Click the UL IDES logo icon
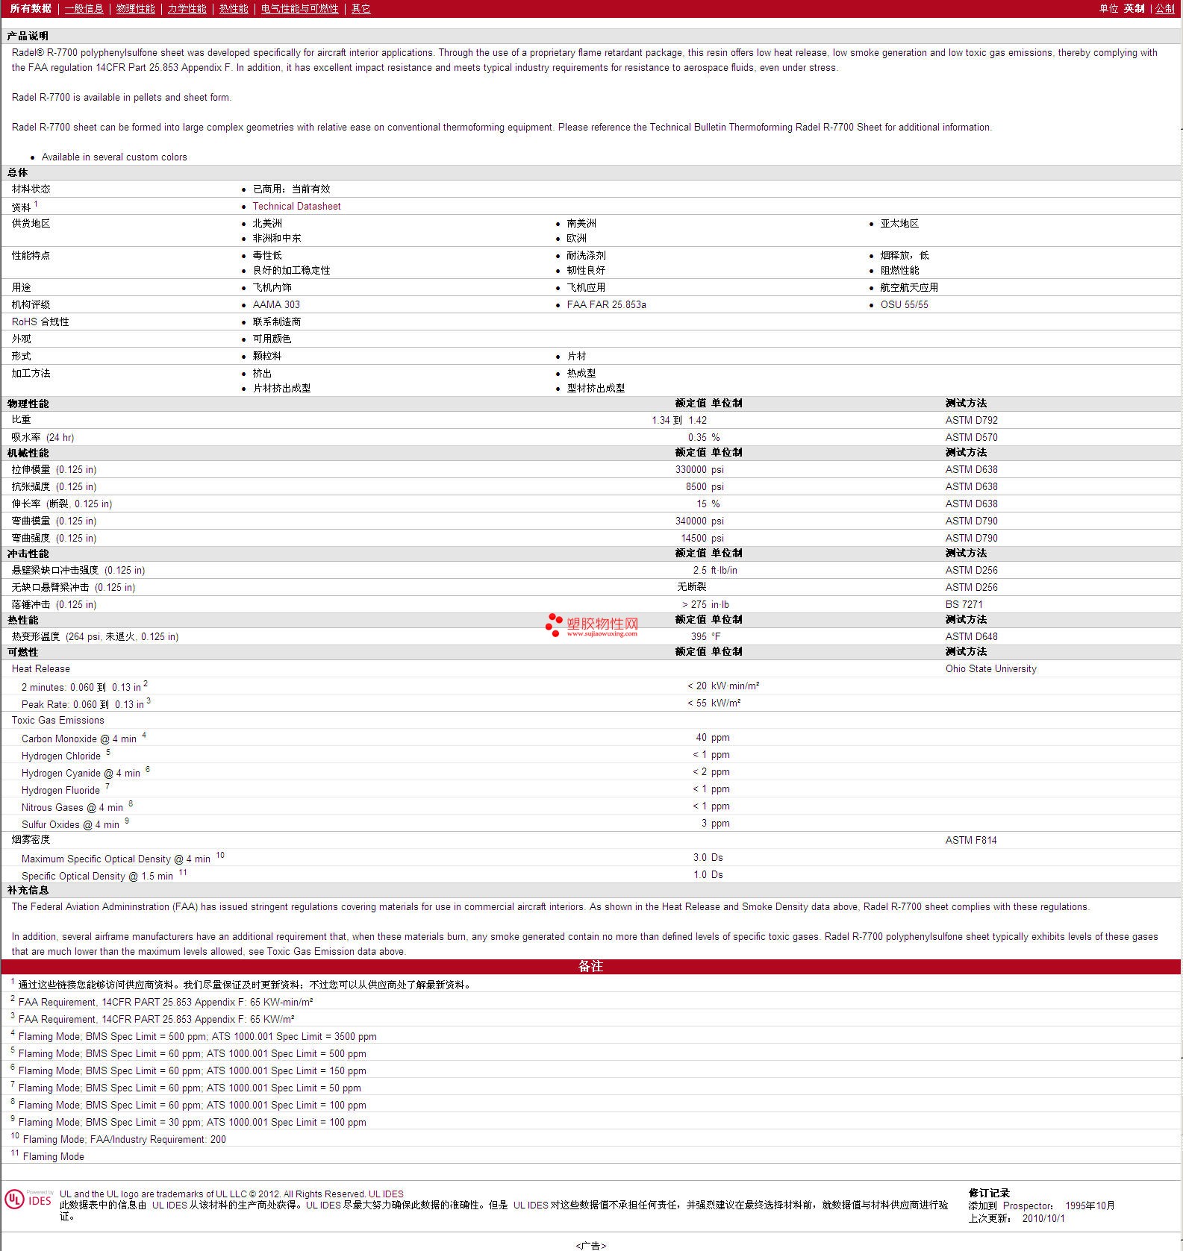The width and height of the screenshot is (1183, 1251). tap(28, 1199)
